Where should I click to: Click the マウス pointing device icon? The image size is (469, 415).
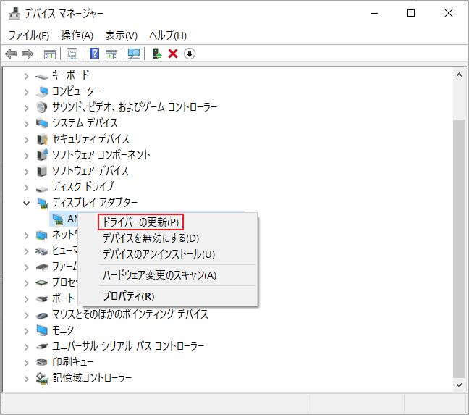tap(42, 315)
